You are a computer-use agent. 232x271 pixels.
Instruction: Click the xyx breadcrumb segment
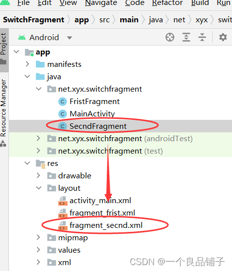202,20
